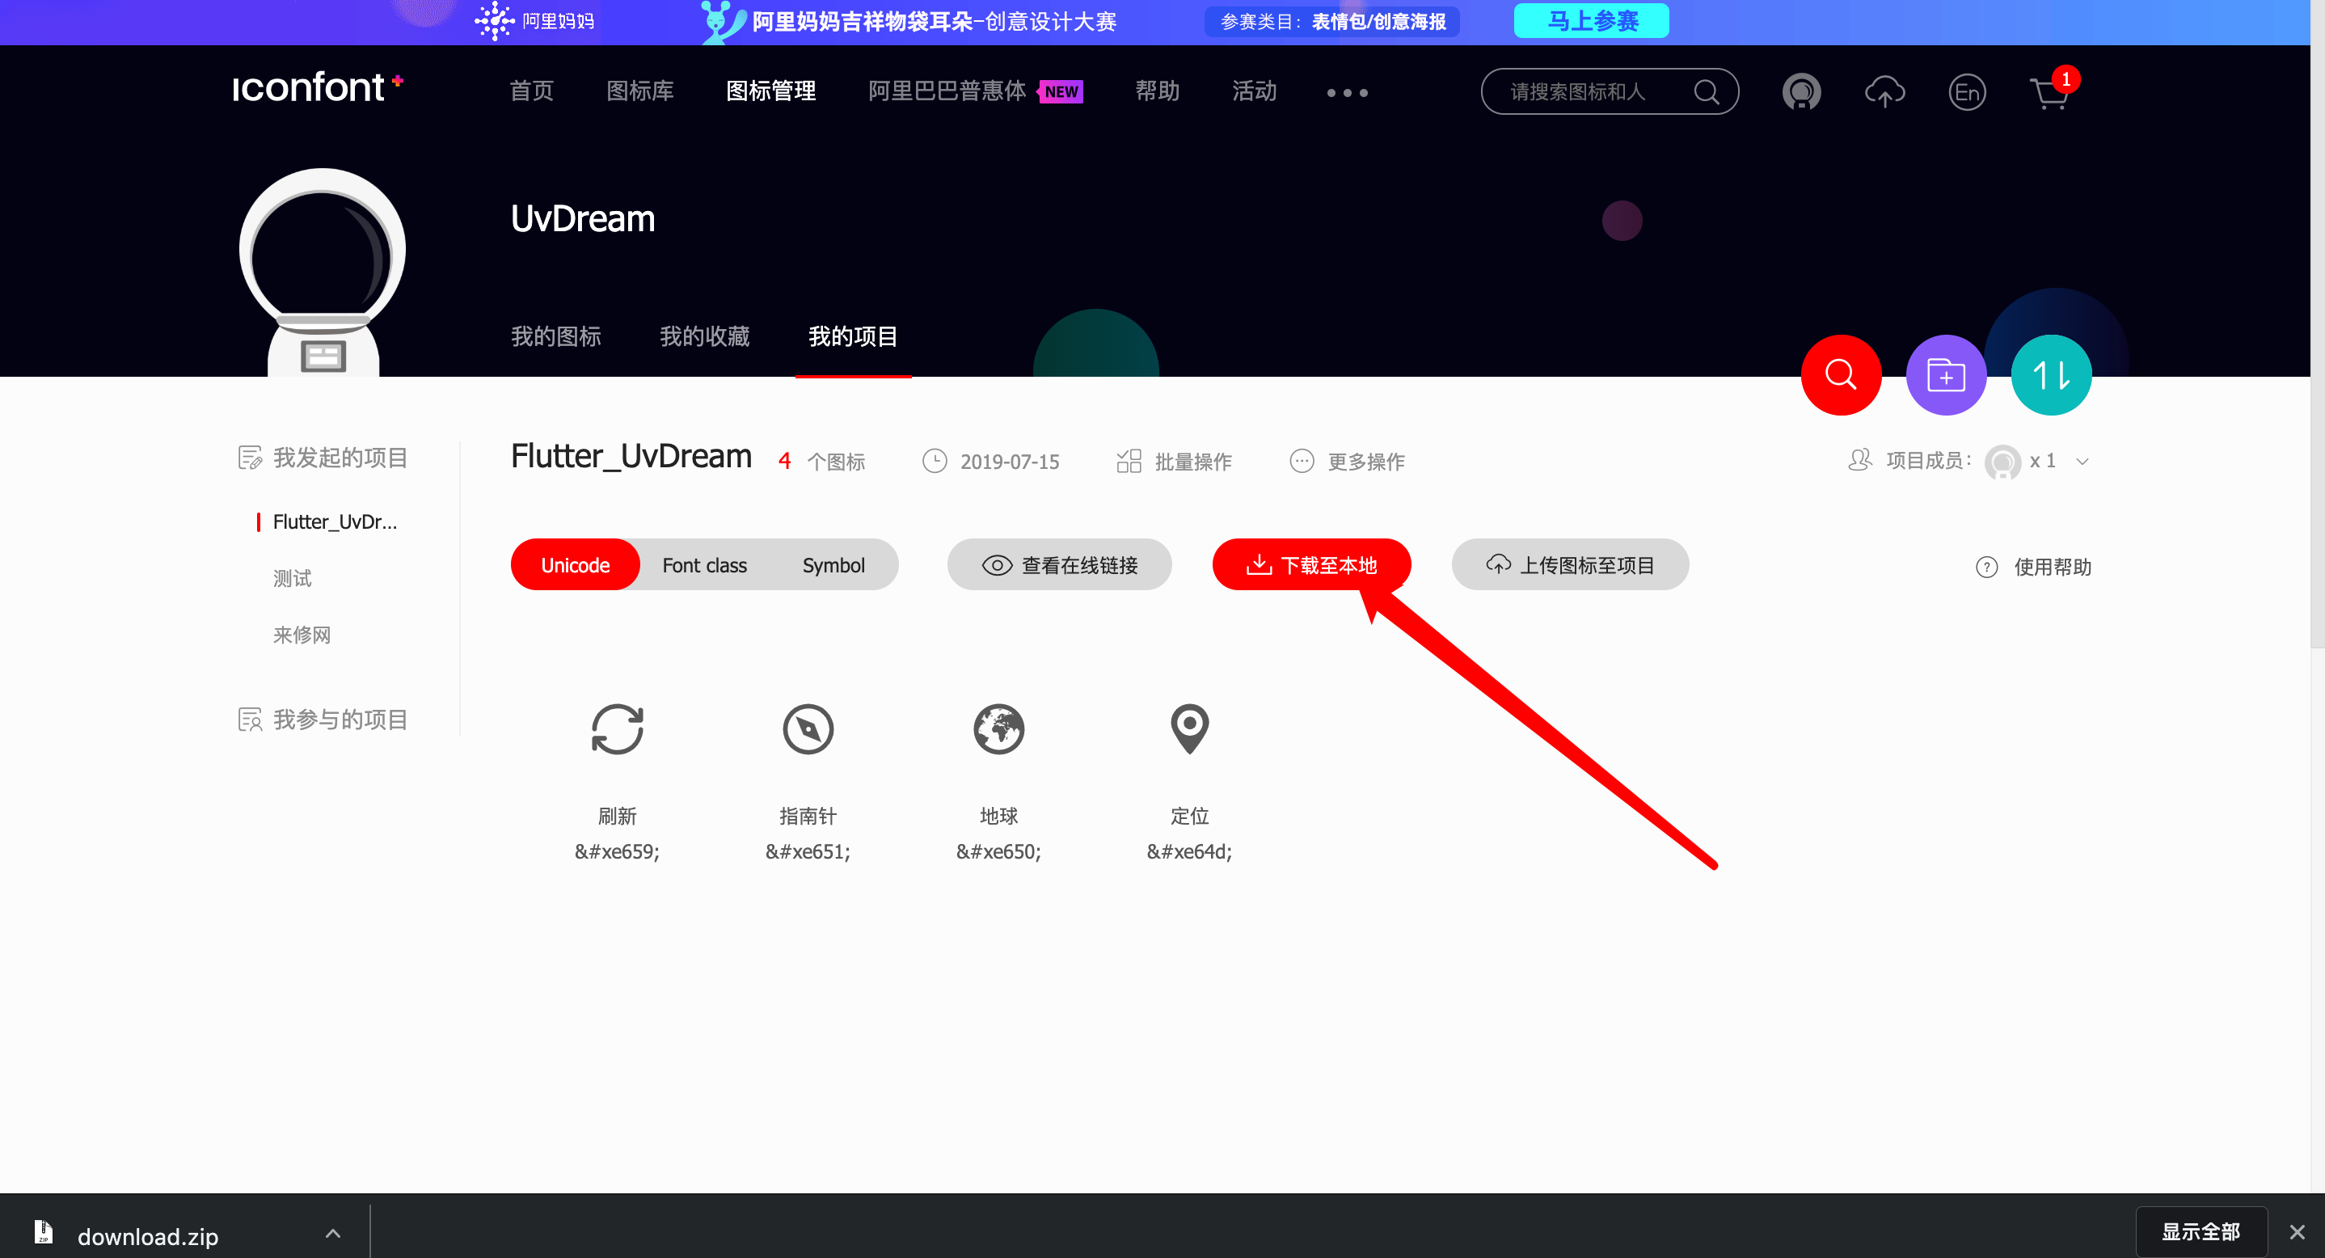Switch to Unicode mode
2325x1258 pixels.
click(x=575, y=565)
